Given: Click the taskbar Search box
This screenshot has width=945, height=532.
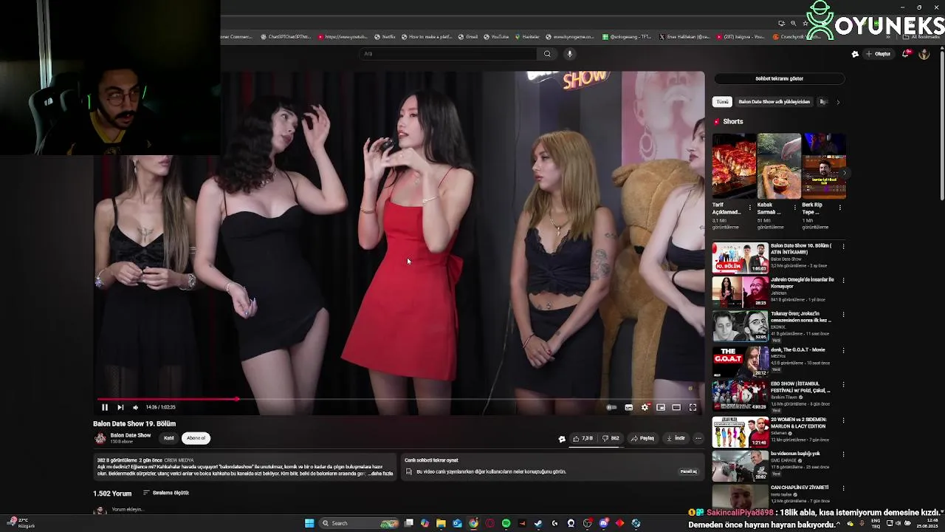Looking at the screenshot, I should tap(360, 523).
